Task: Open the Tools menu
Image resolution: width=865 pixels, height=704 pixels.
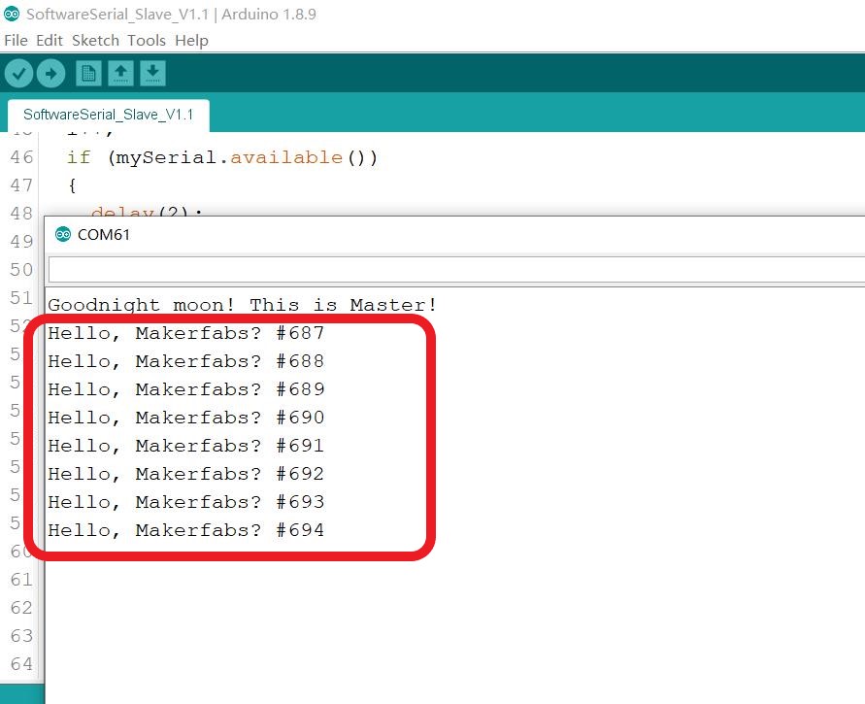Action: [147, 40]
